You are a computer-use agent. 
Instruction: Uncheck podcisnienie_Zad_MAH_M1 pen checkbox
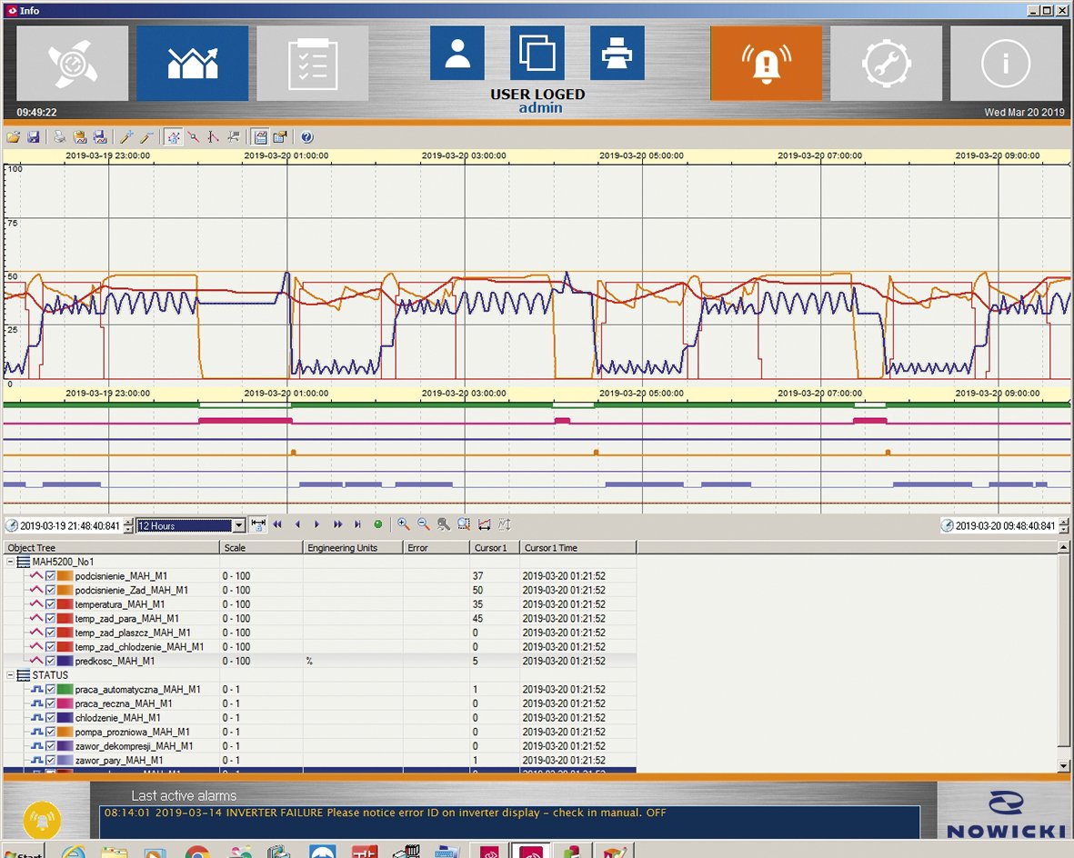point(51,590)
